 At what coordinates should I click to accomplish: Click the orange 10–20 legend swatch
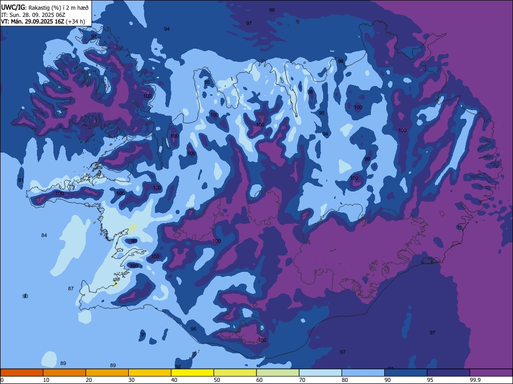tap(65, 373)
